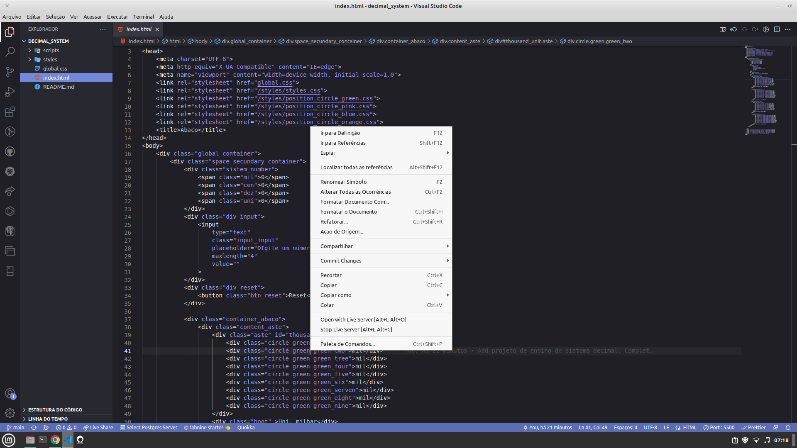The image size is (797, 448).
Task: Toggle Prettier formatter in the status bar
Action: tap(754, 427)
